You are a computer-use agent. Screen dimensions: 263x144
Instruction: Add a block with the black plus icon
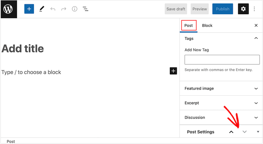(173, 71)
